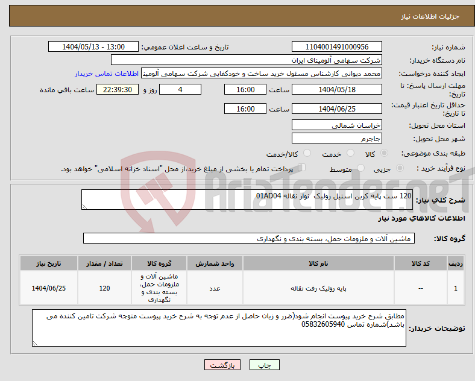Select the جزیی purchase type radio
475x381 pixels.
click(x=400, y=168)
